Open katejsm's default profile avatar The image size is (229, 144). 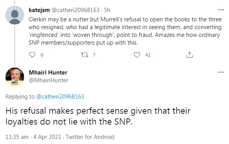click(x=15, y=15)
